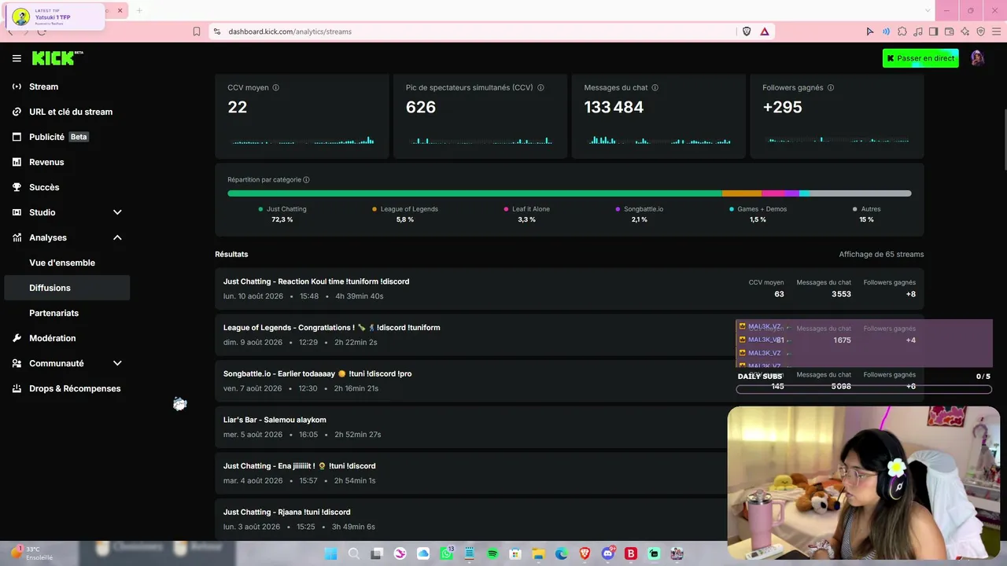Open File Explorer from the taskbar
Image resolution: width=1007 pixels, height=566 pixels.
click(x=538, y=553)
